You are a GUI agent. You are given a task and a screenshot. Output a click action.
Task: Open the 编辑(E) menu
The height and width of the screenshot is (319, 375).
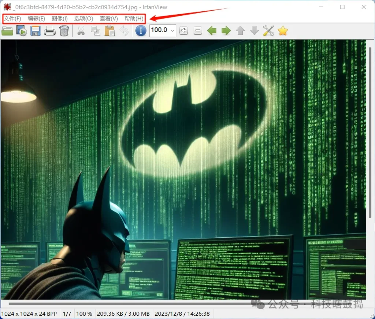36,18
